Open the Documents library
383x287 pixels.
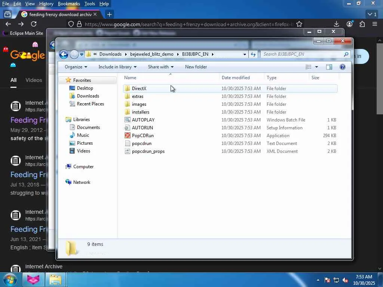(88, 127)
